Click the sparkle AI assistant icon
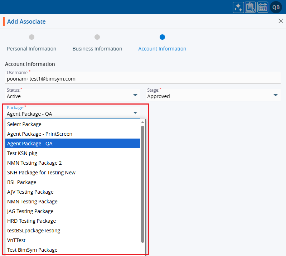 coord(238,7)
